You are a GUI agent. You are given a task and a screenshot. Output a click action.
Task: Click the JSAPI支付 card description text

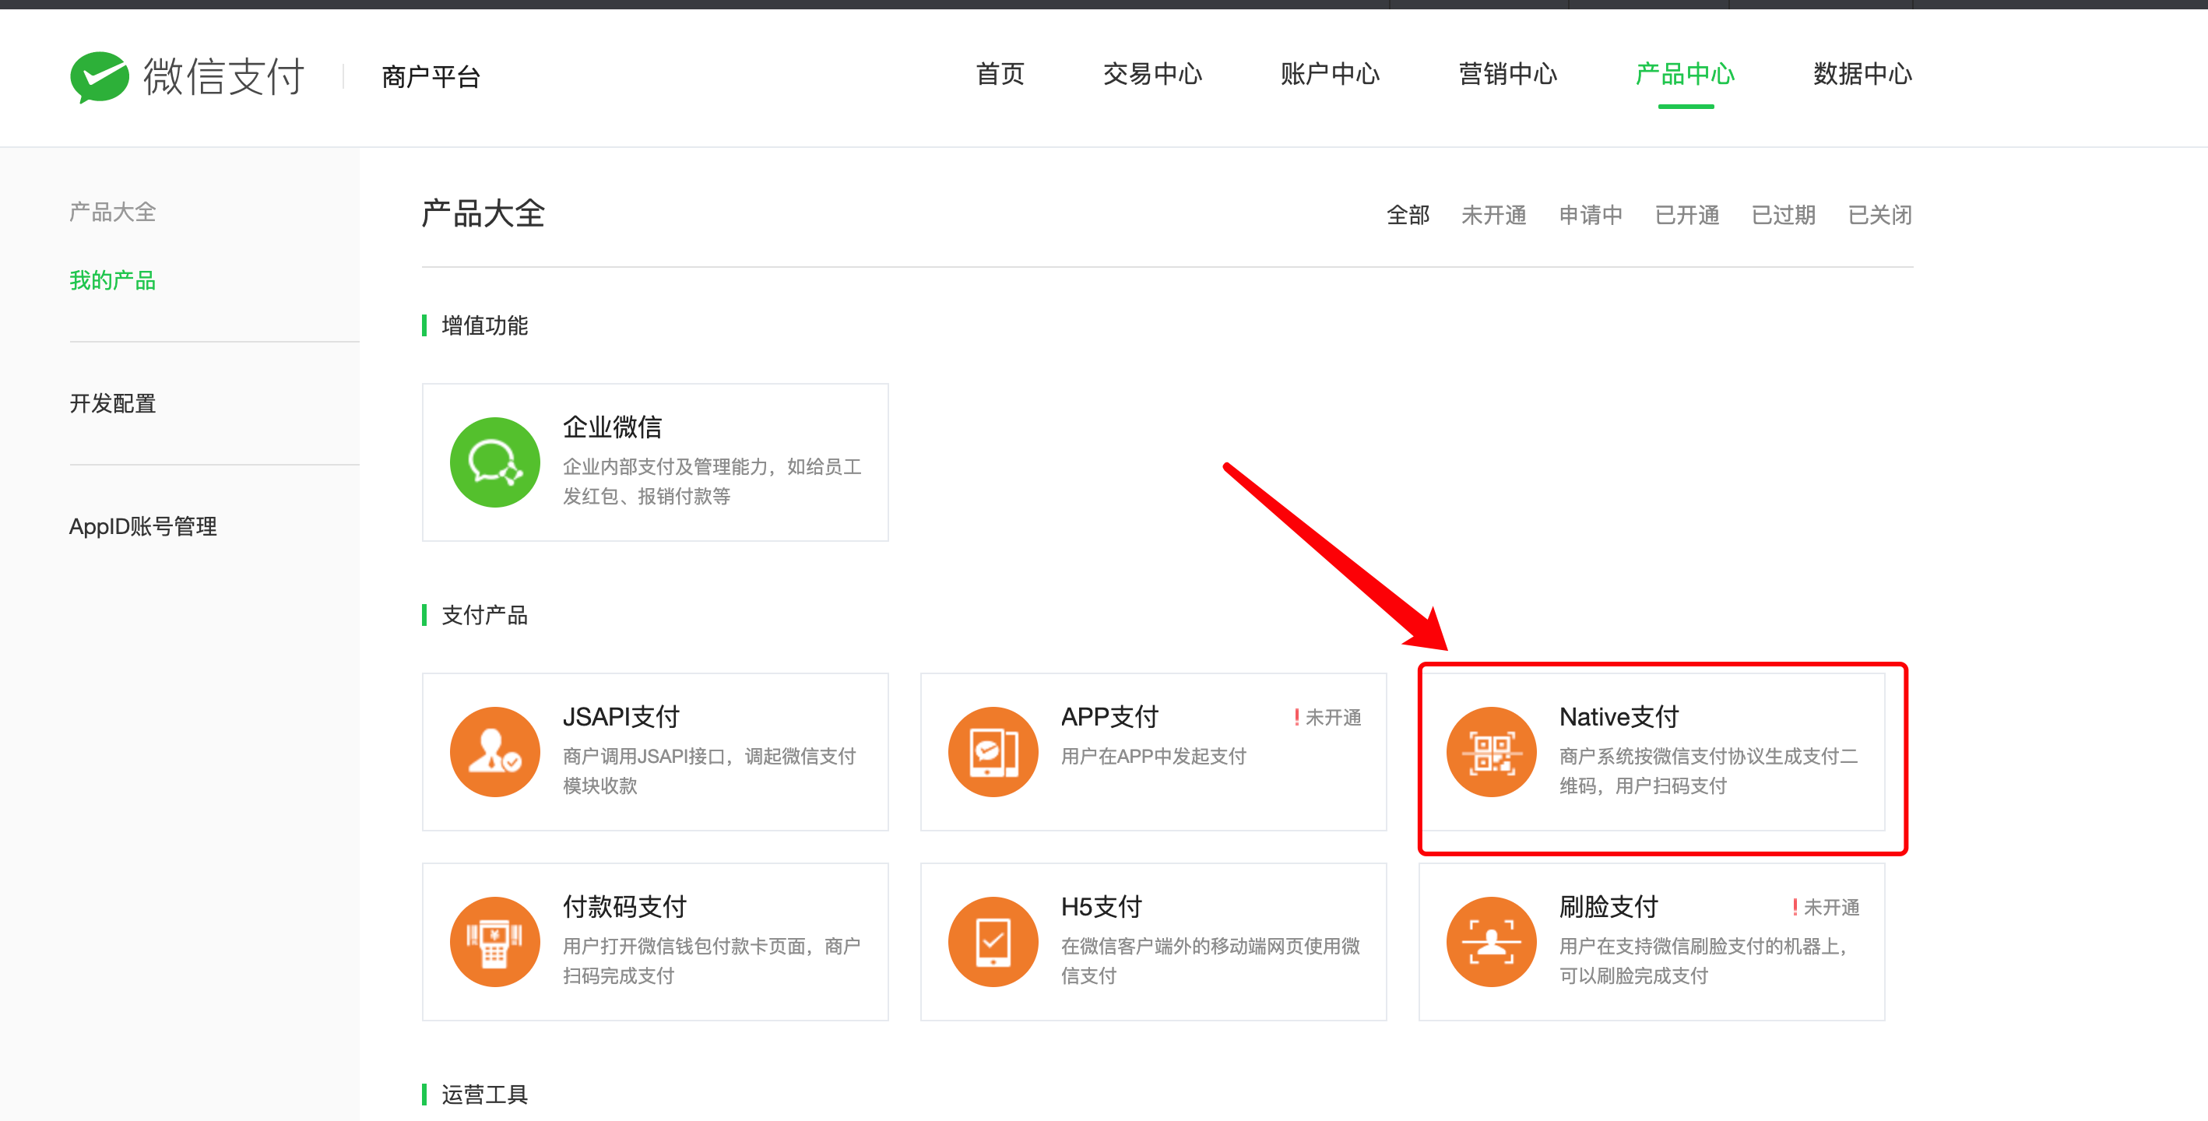710,771
